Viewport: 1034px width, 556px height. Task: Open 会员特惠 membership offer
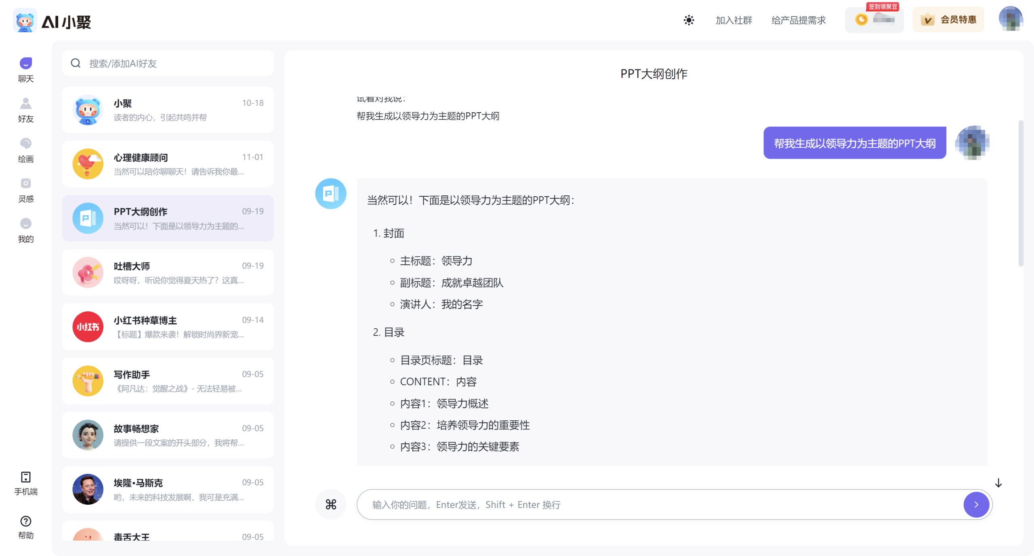(948, 19)
